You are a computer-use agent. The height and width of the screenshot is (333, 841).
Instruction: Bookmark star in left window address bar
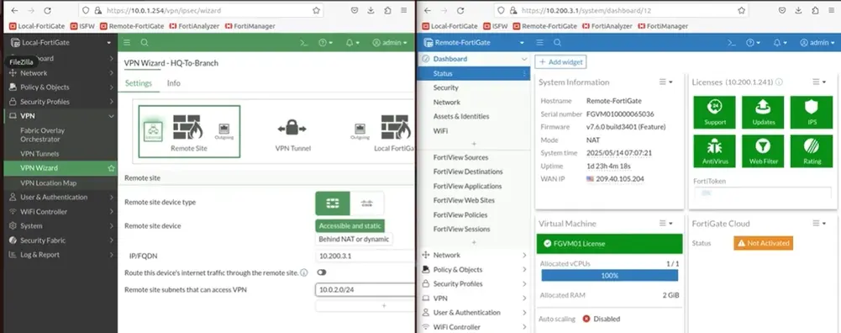pyautogui.click(x=317, y=10)
